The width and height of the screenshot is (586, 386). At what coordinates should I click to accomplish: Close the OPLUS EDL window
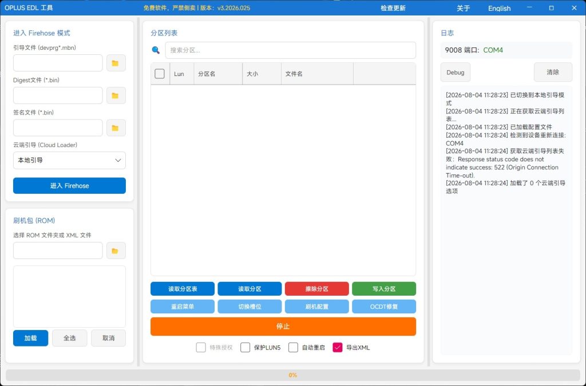pos(575,8)
